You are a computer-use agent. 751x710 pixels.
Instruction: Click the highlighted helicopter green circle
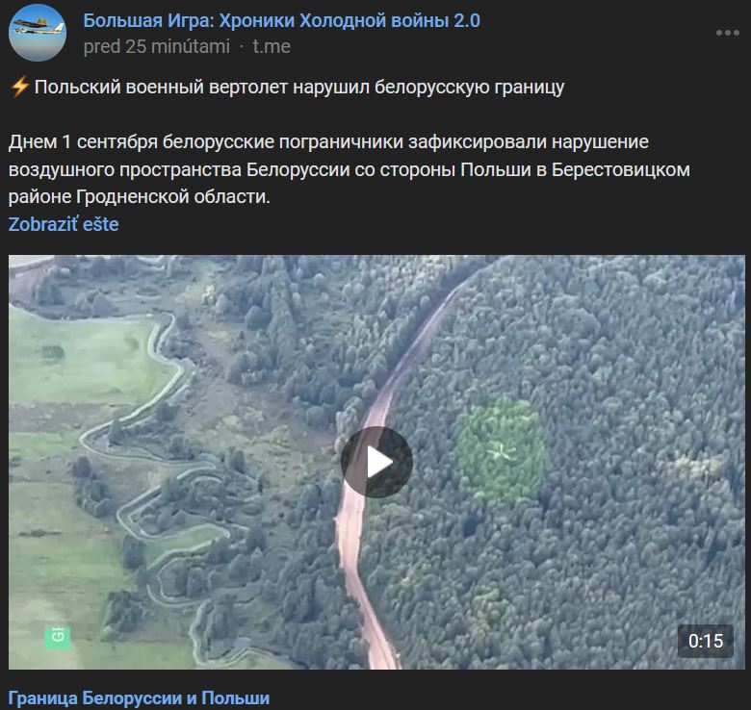tap(502, 450)
